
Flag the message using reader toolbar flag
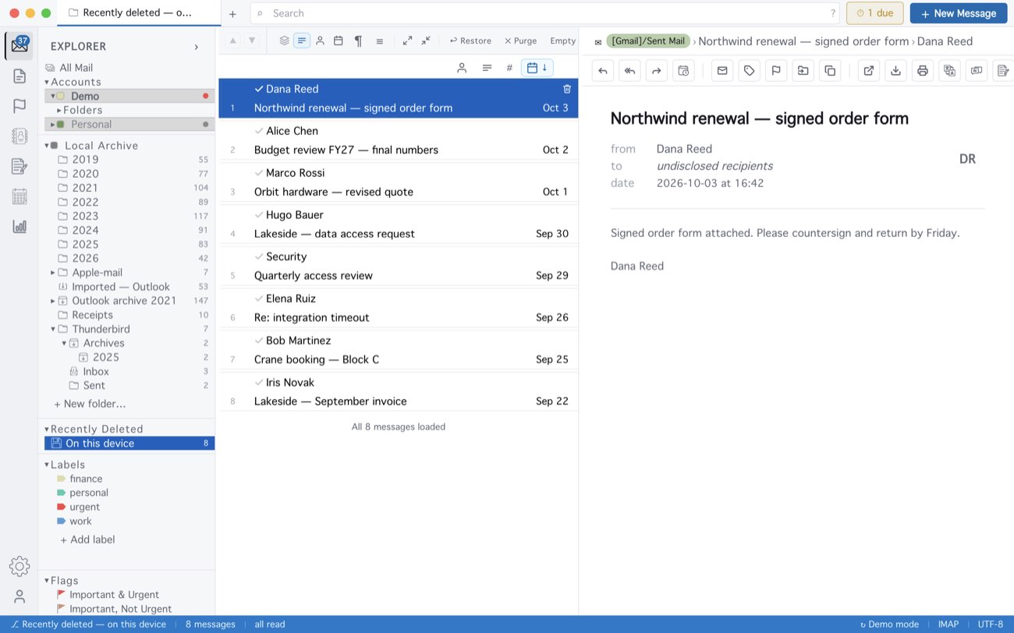pos(776,71)
